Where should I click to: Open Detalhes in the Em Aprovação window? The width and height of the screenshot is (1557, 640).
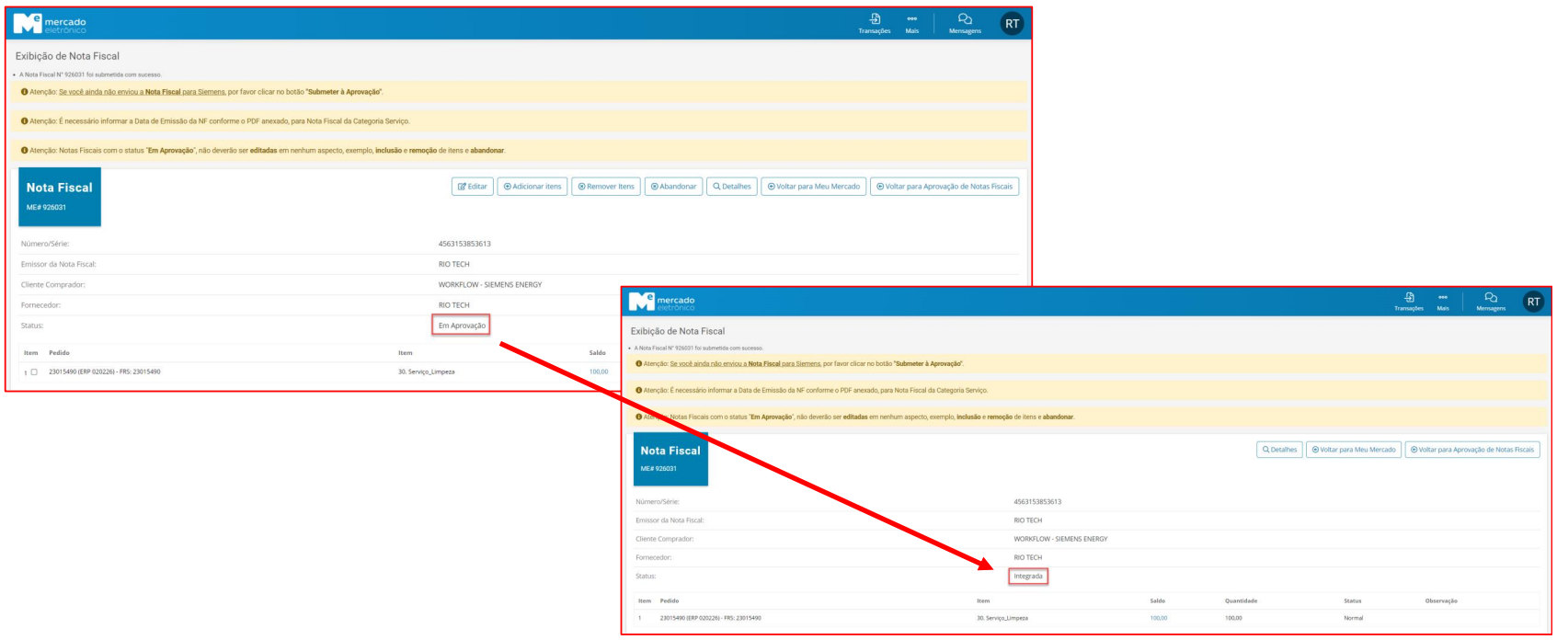[x=732, y=187]
